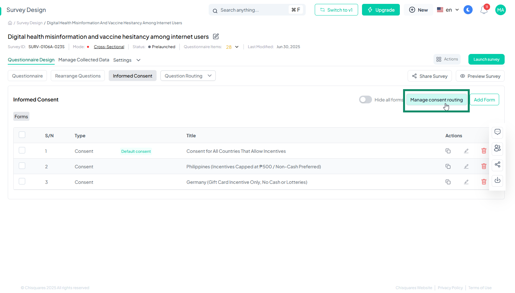Viewport: 515px width, 293px height.
Task: Click the Launch survey button
Action: coord(486,59)
